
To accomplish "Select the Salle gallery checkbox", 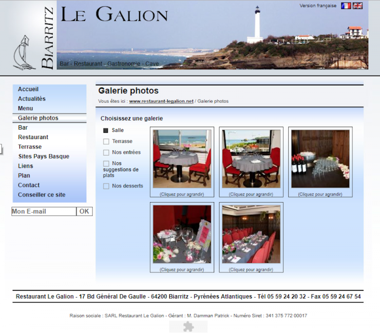I will pyautogui.click(x=106, y=130).
